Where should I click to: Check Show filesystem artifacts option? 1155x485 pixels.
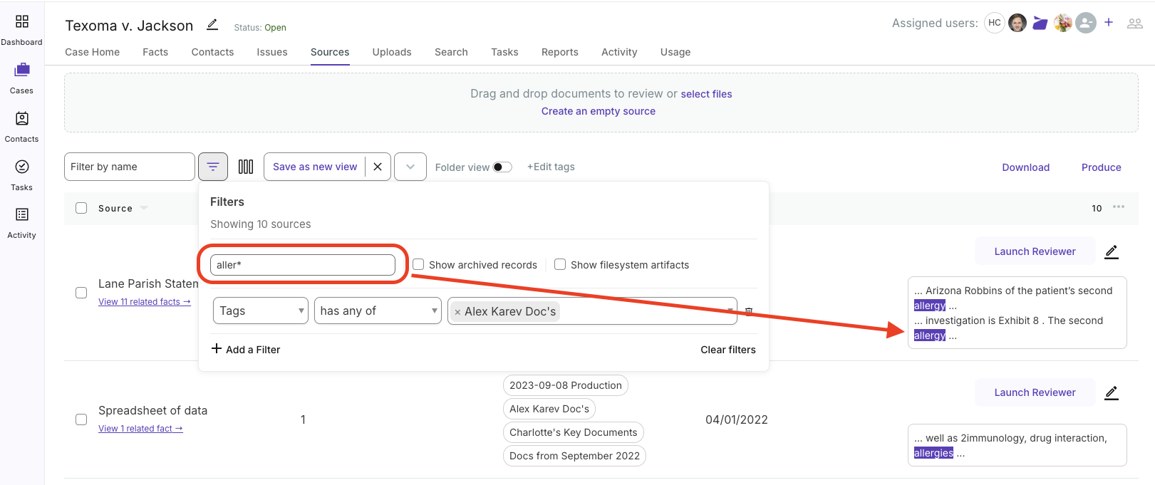pos(560,265)
